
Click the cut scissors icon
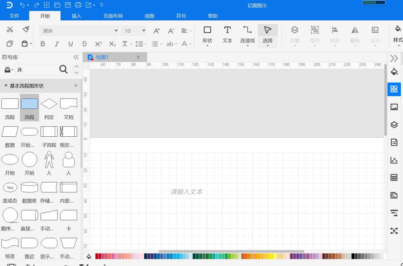[10, 30]
